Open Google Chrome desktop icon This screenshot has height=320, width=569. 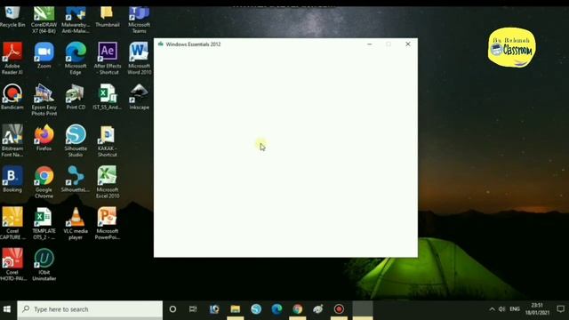44,181
